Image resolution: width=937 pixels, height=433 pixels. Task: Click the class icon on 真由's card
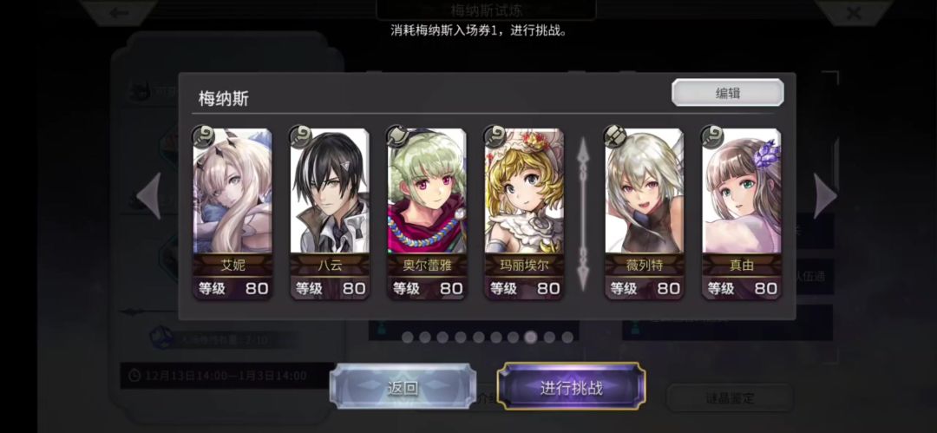pyautogui.click(x=712, y=137)
